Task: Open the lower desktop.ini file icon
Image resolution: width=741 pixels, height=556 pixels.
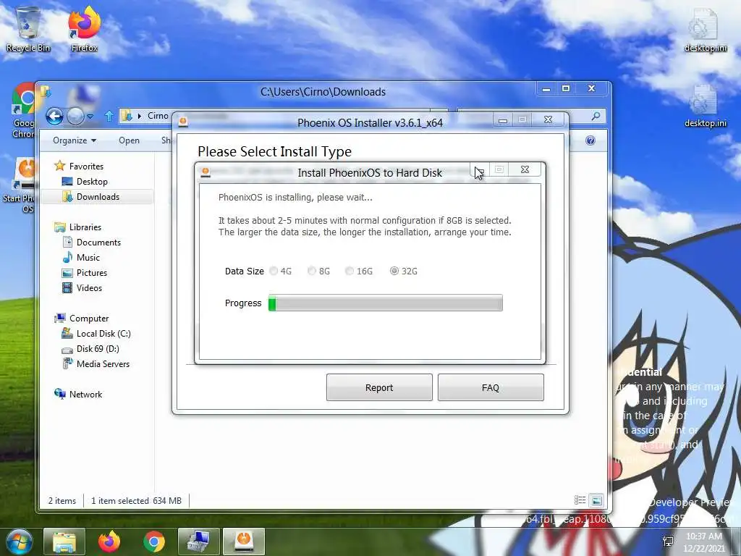Action: (x=705, y=106)
